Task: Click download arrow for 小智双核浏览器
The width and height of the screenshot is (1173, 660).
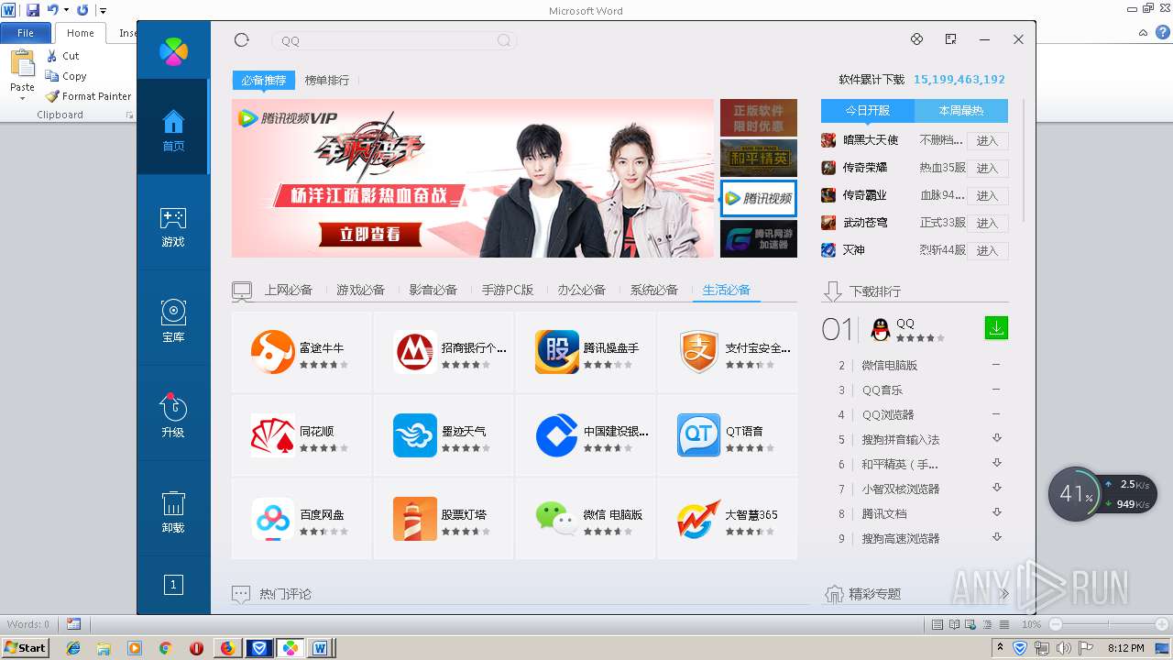Action: point(996,489)
